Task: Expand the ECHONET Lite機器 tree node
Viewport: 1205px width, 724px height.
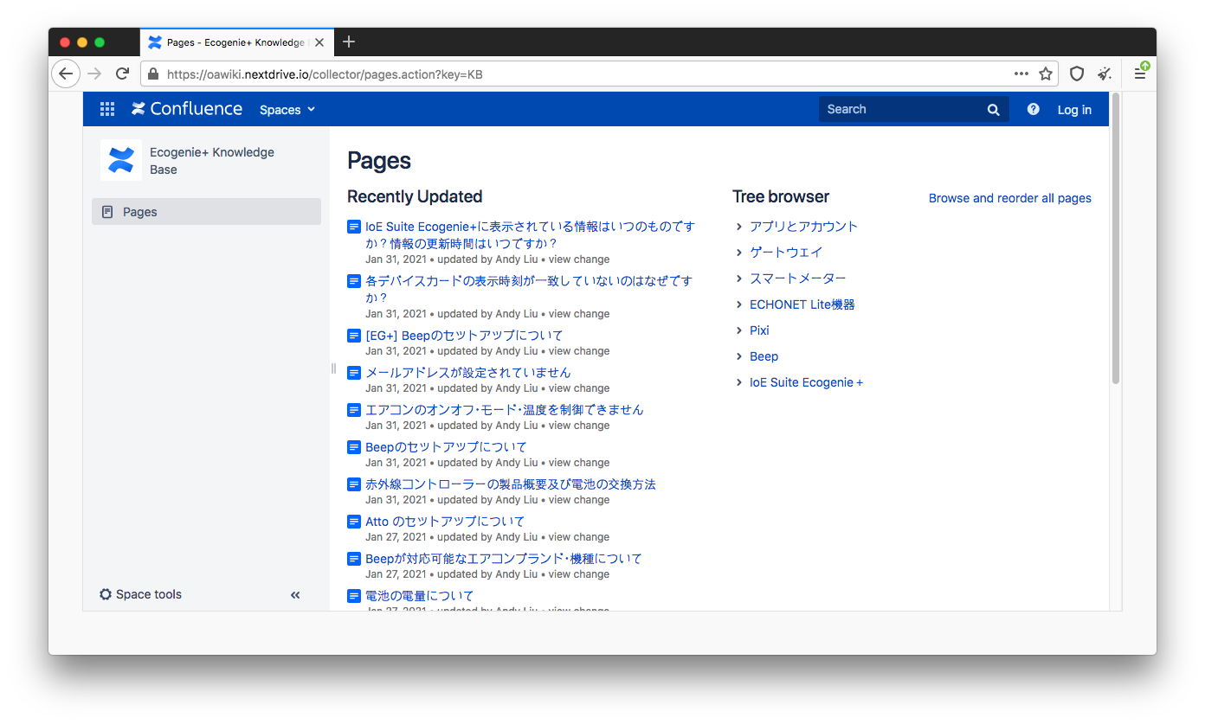Action: coord(739,304)
